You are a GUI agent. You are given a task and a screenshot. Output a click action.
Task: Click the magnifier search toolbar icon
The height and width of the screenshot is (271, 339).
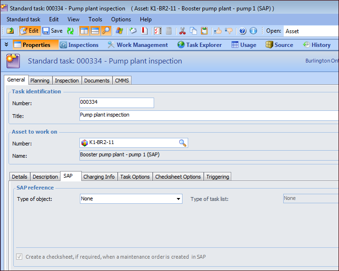(106, 31)
